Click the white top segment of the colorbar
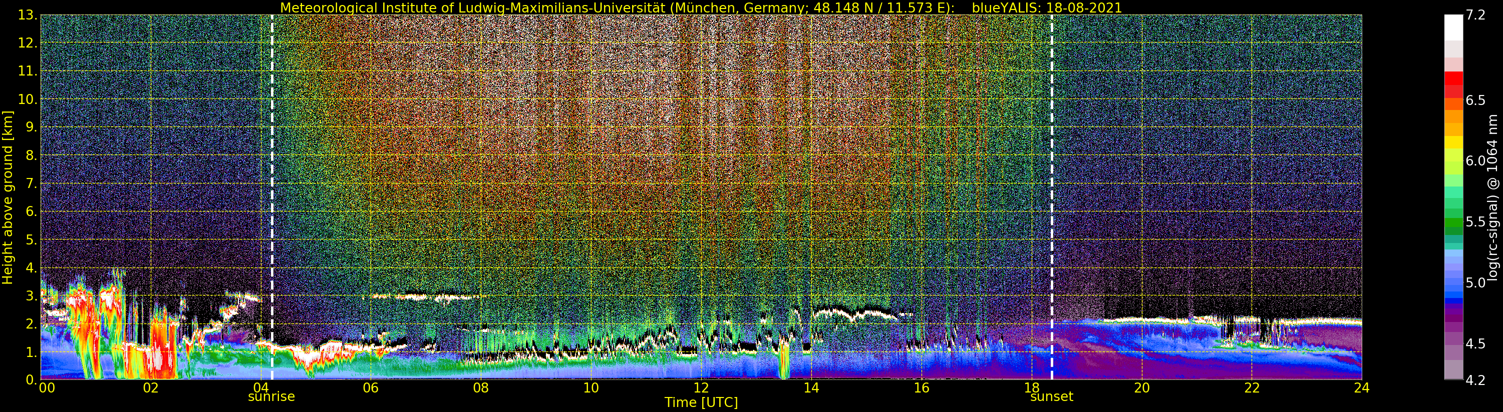Screen dimensions: 1503x412 [x=1453, y=26]
